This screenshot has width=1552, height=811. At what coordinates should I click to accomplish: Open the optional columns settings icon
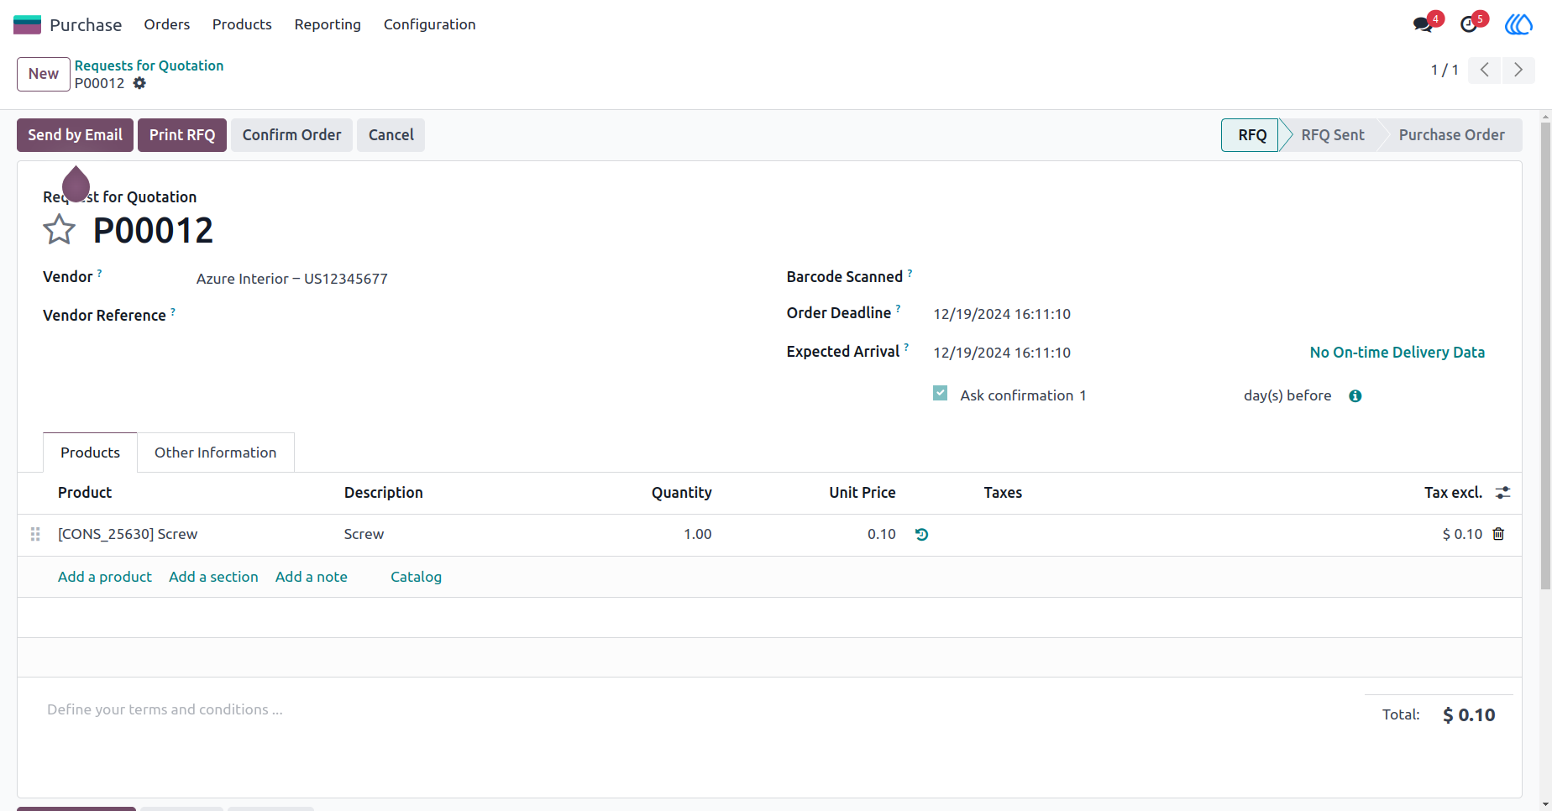tap(1503, 493)
